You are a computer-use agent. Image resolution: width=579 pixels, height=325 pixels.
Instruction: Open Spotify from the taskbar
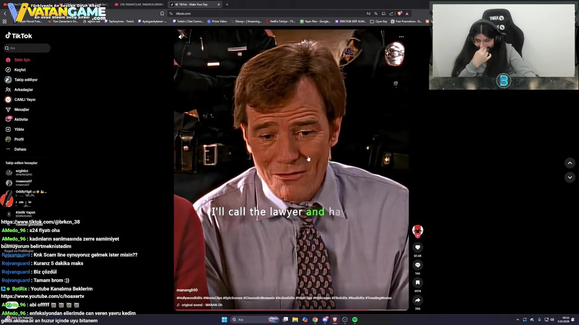(355, 320)
